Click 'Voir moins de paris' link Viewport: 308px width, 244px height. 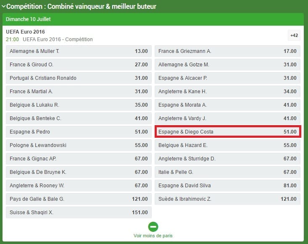(x=153, y=236)
